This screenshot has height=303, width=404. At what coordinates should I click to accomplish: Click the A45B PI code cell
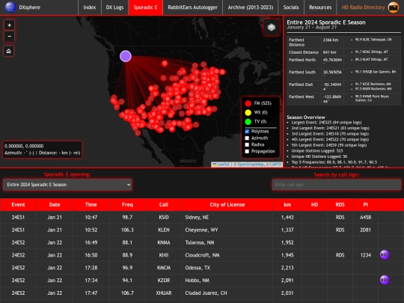365,217
